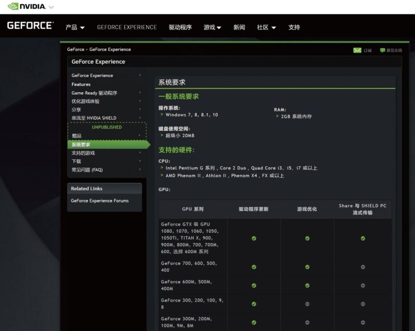Click the 驱动程序更新 column header

click(x=254, y=209)
